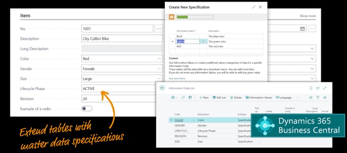Click the ellipsis button beside No. field
This screenshot has width=347, height=153.
pyautogui.click(x=159, y=28)
